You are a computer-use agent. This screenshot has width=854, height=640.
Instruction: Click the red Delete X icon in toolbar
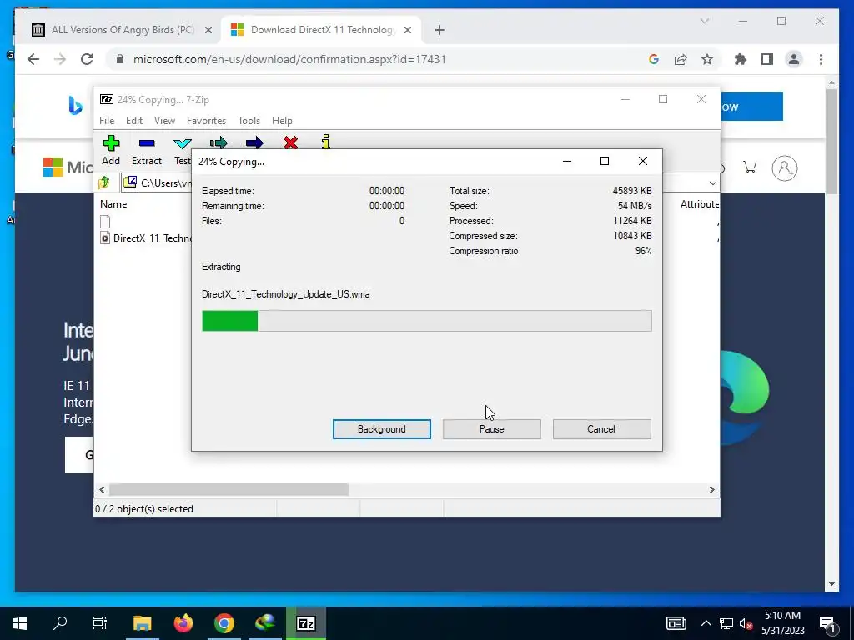[291, 142]
